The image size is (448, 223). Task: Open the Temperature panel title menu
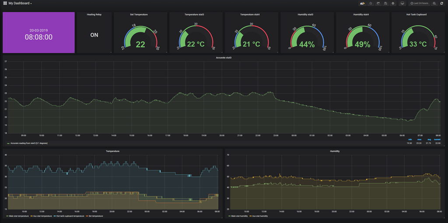point(112,151)
